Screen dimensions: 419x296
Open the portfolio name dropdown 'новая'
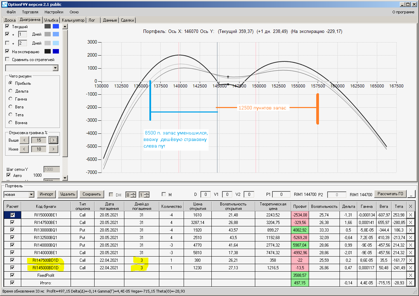(32, 194)
